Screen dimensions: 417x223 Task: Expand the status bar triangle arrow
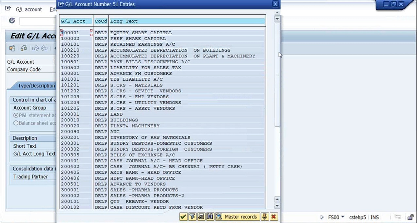(x=322, y=217)
